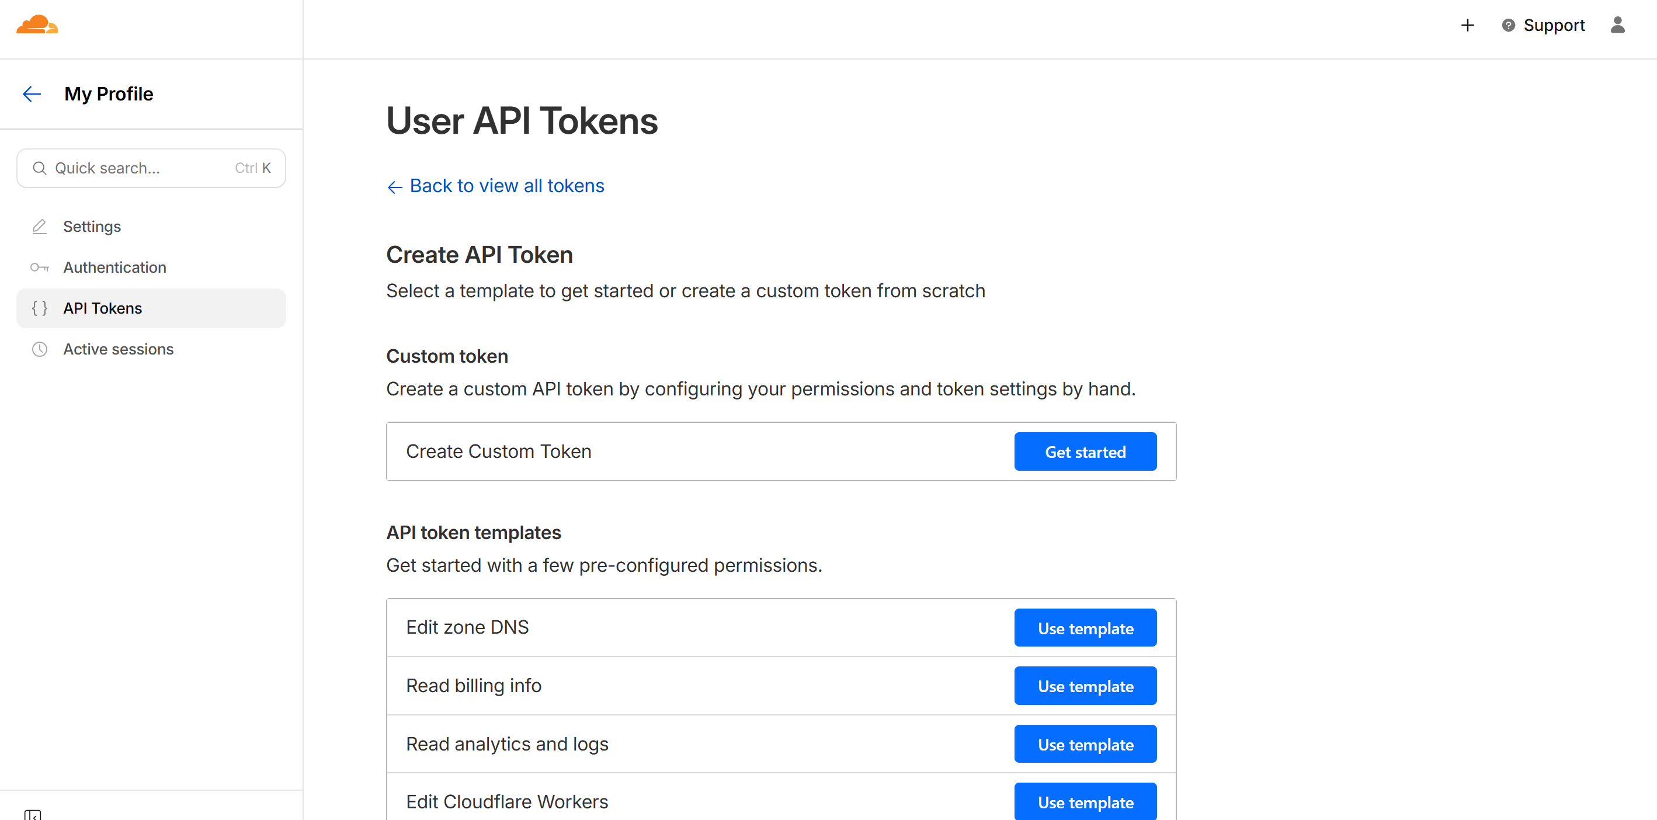Image resolution: width=1657 pixels, height=820 pixels.
Task: Select the pencil icon beside Settings
Action: point(39,227)
